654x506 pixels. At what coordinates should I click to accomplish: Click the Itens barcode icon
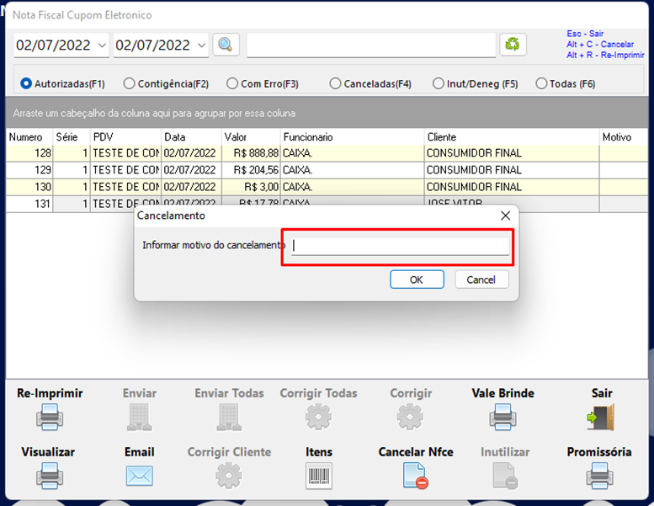point(319,476)
